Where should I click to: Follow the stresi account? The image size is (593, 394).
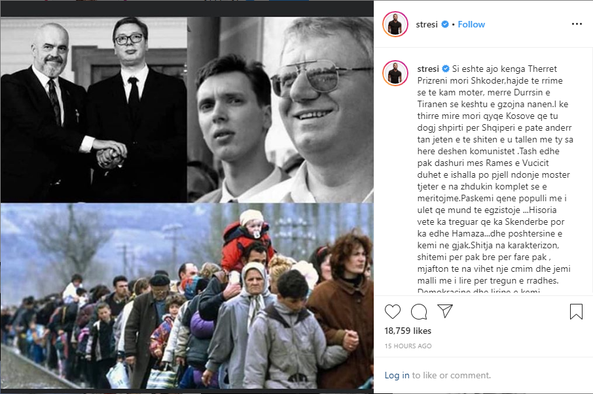tap(471, 24)
